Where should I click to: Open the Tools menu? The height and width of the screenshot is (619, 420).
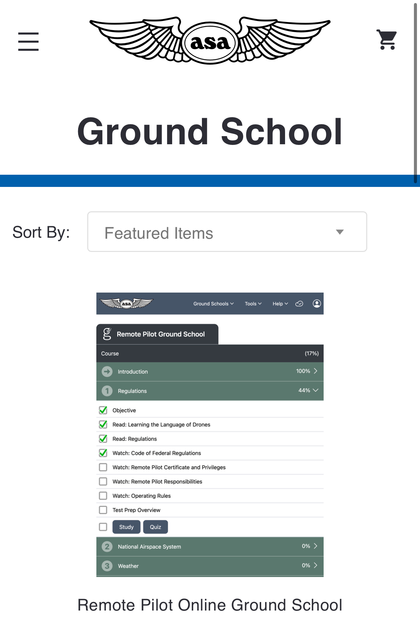point(253,304)
